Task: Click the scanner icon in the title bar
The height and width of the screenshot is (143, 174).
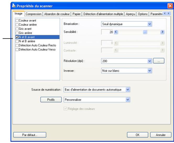Action: pos(14,6)
